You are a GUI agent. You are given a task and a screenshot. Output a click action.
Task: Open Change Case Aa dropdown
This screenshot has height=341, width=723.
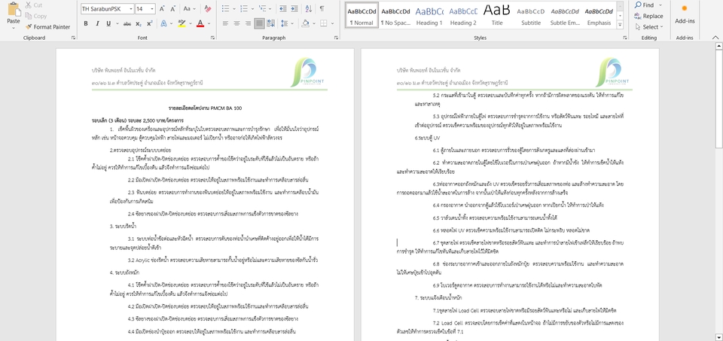189,9
